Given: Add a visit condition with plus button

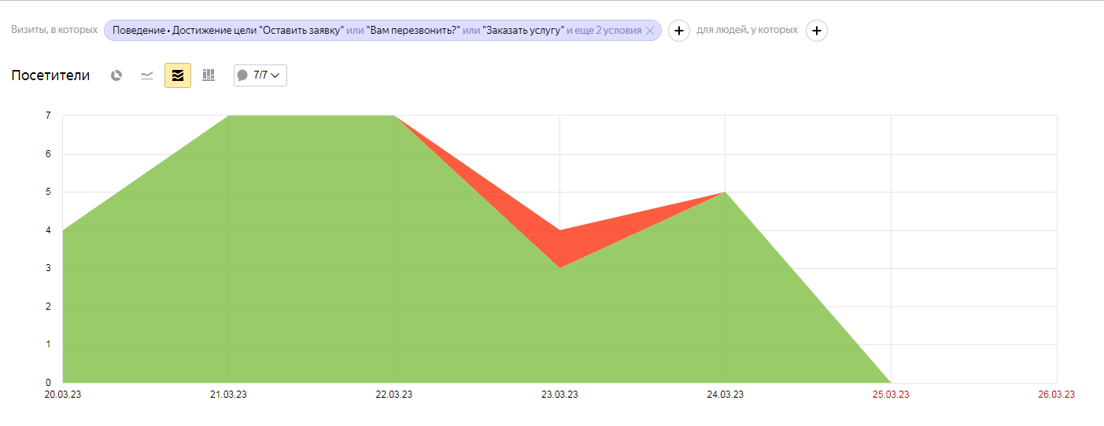Looking at the screenshot, I should (679, 31).
